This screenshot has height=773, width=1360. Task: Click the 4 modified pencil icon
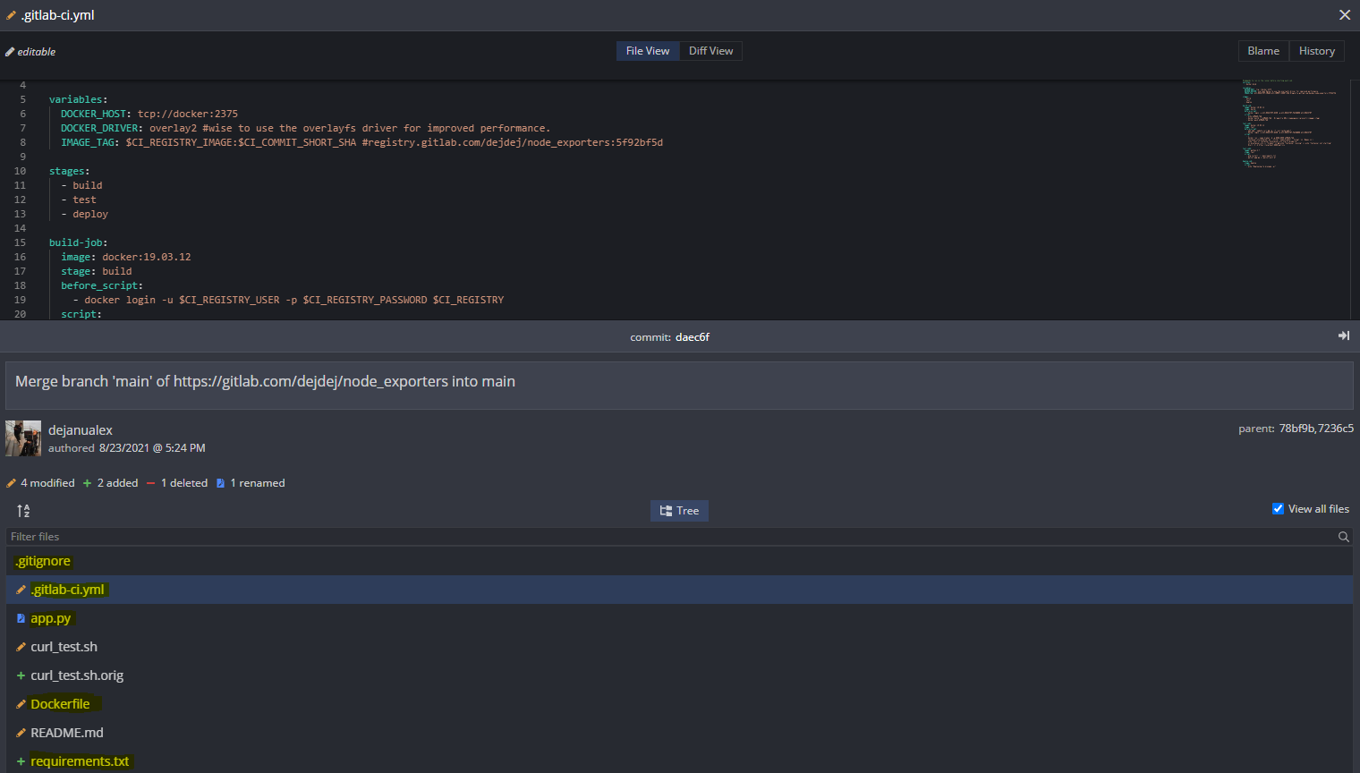[x=12, y=483]
